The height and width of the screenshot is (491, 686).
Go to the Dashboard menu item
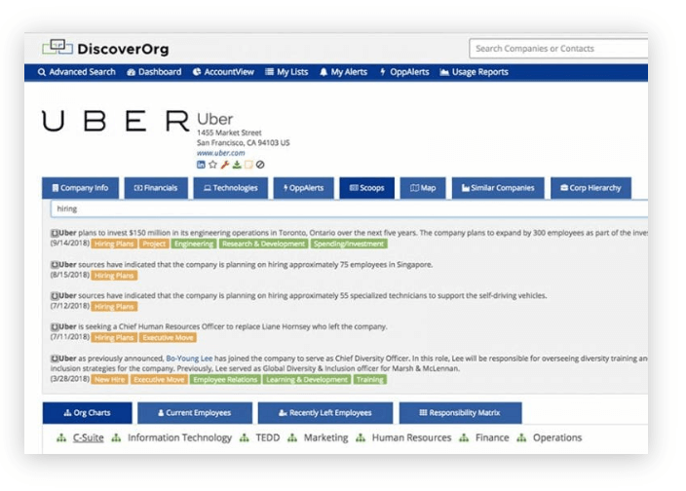coord(154,72)
